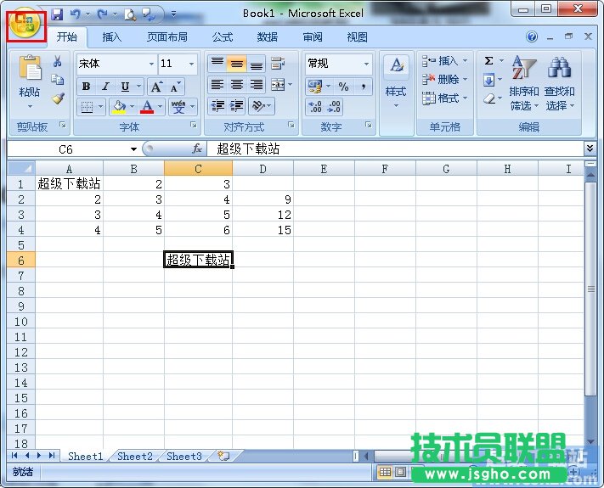This screenshot has width=604, height=488.
Task: Switch to the 视图 ribbon tab
Action: (x=357, y=37)
